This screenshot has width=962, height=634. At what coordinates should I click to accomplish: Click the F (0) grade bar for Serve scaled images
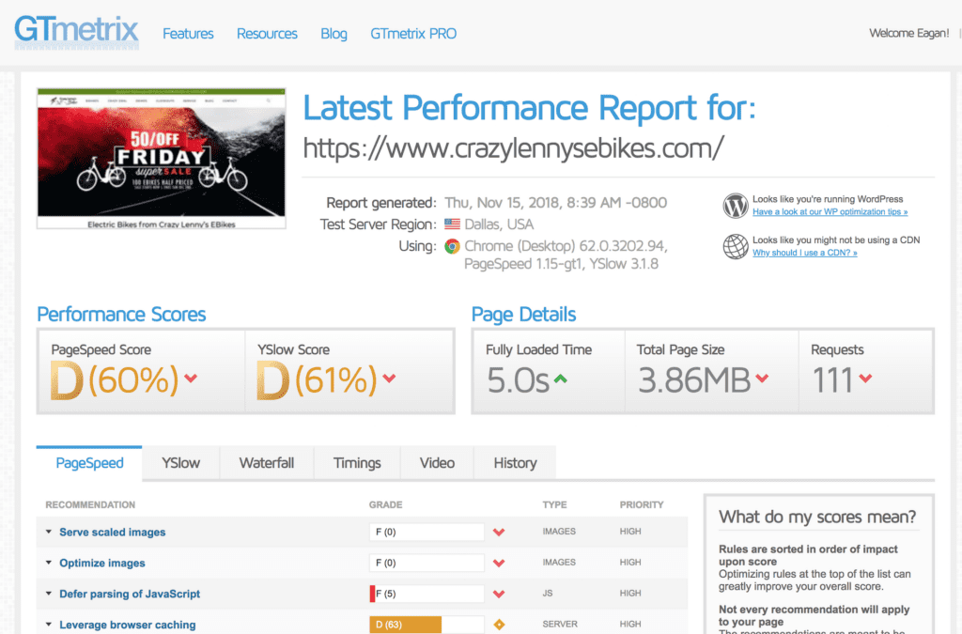point(427,533)
